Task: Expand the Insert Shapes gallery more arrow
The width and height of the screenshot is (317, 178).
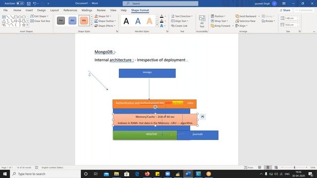Action: pyautogui.click(x=28, y=25)
